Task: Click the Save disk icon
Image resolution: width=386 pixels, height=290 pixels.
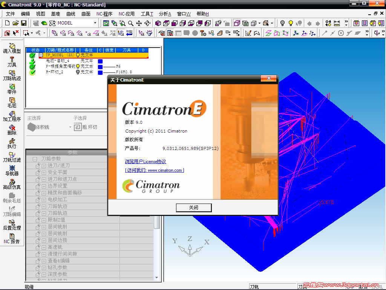Action: click(x=24, y=23)
